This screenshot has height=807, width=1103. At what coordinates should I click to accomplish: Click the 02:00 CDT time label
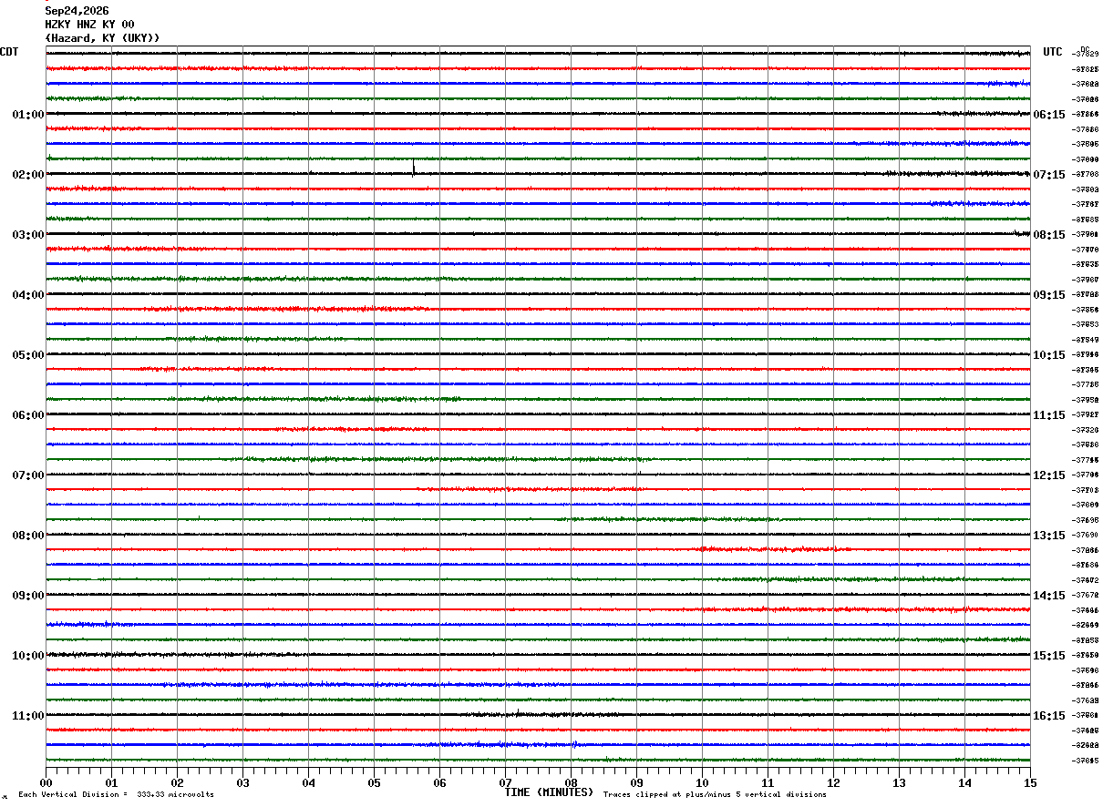click(x=28, y=175)
